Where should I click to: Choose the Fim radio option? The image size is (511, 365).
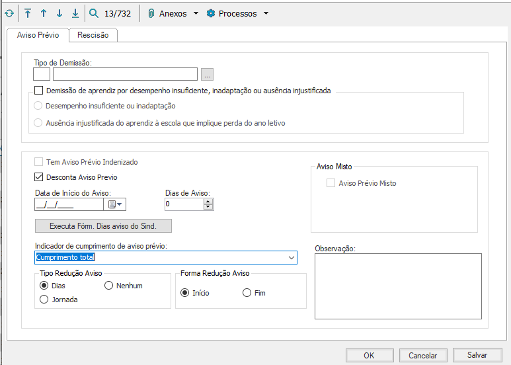247,293
